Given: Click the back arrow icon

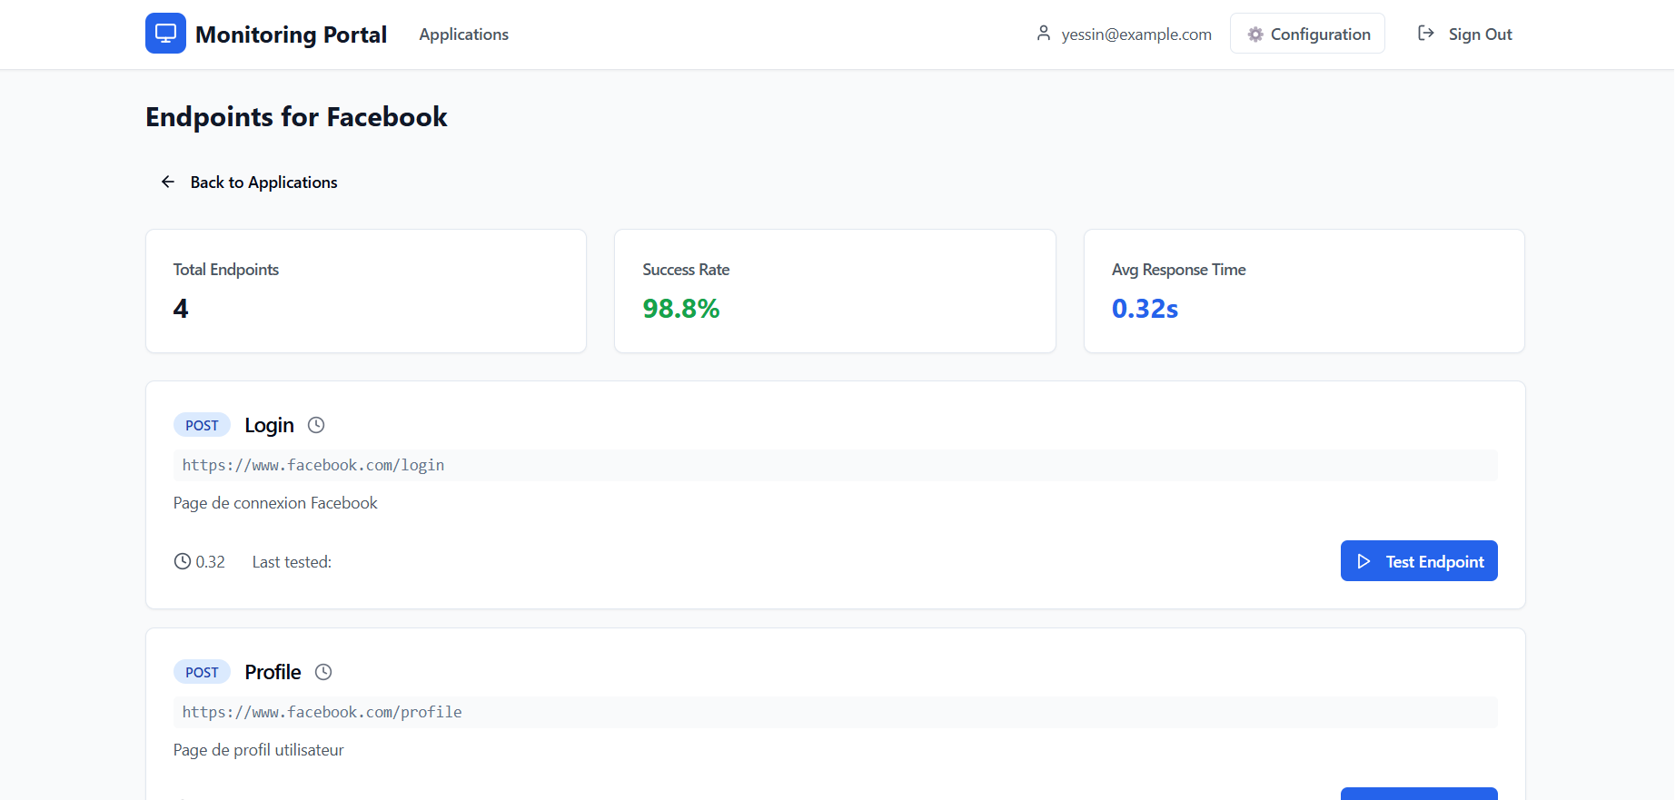Looking at the screenshot, I should point(168,183).
